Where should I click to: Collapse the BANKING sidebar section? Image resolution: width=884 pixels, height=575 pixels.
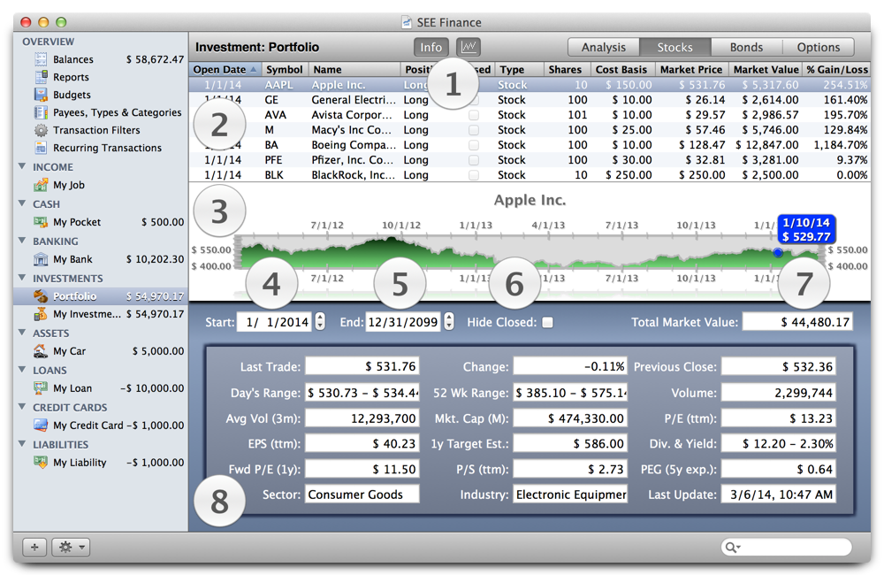point(23,241)
